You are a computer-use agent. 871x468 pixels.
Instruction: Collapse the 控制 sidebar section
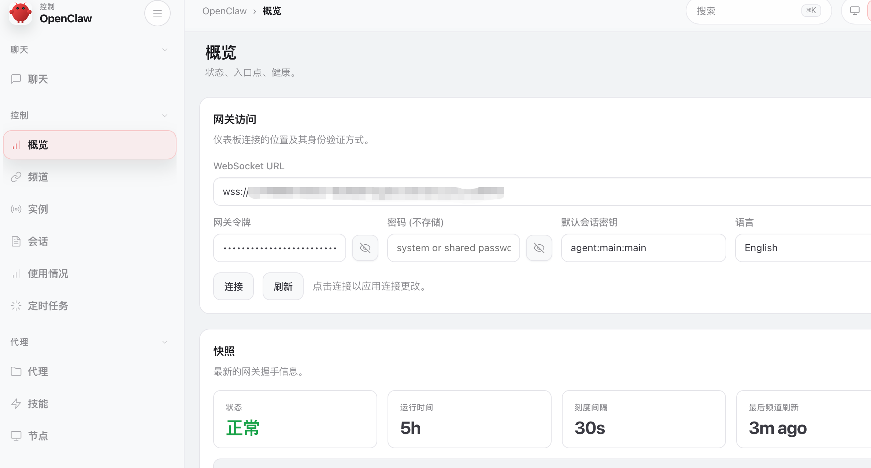click(165, 116)
